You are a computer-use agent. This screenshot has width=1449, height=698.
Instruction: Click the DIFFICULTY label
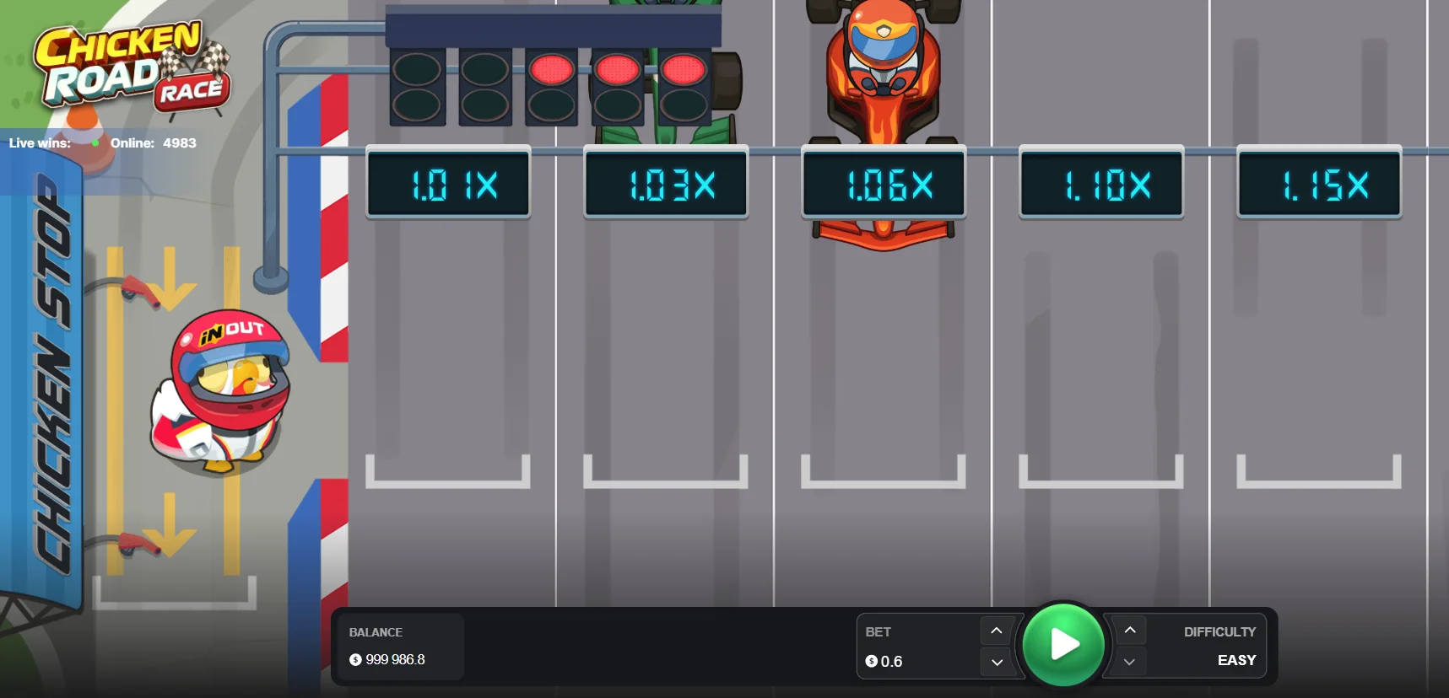point(1219,631)
